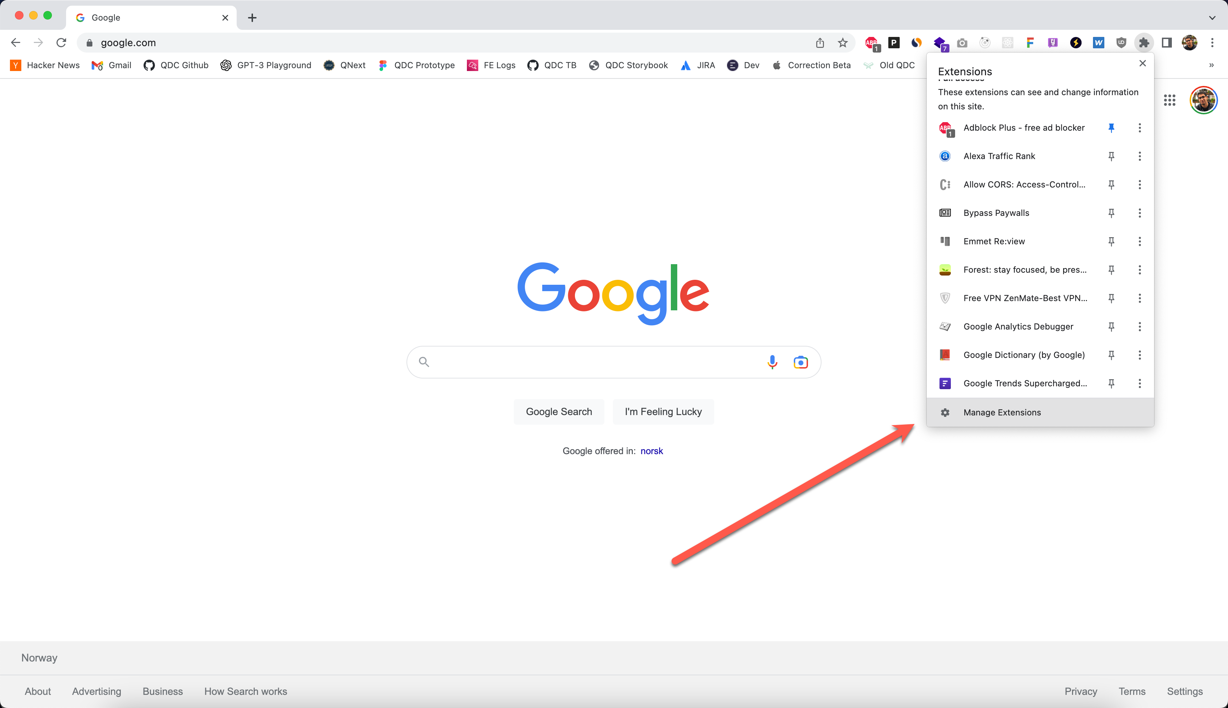The height and width of the screenshot is (708, 1228).
Task: Open Search by image camera icon
Action: pyautogui.click(x=800, y=362)
